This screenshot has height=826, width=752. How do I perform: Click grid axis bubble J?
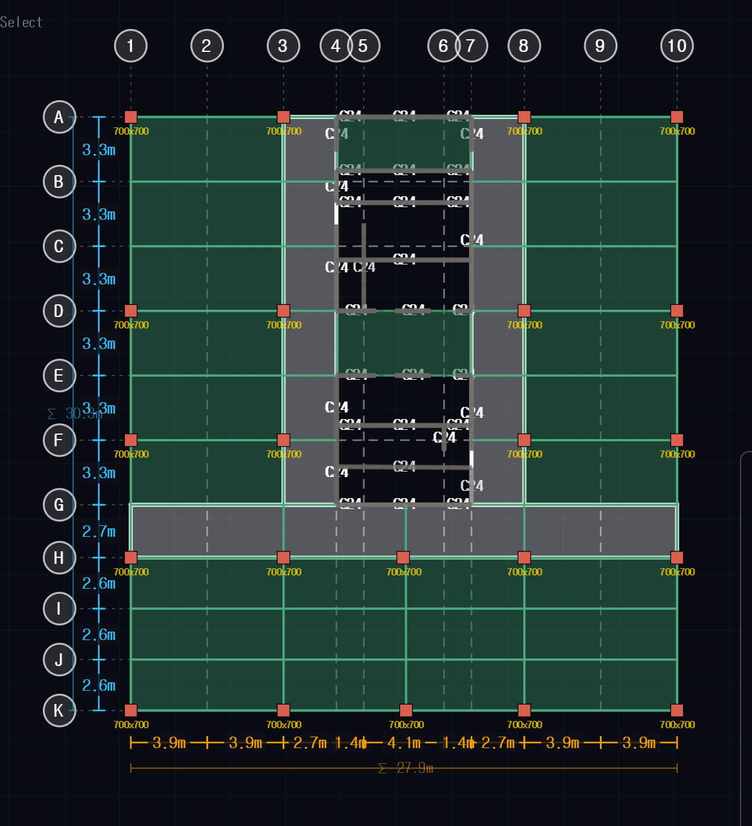(59, 659)
